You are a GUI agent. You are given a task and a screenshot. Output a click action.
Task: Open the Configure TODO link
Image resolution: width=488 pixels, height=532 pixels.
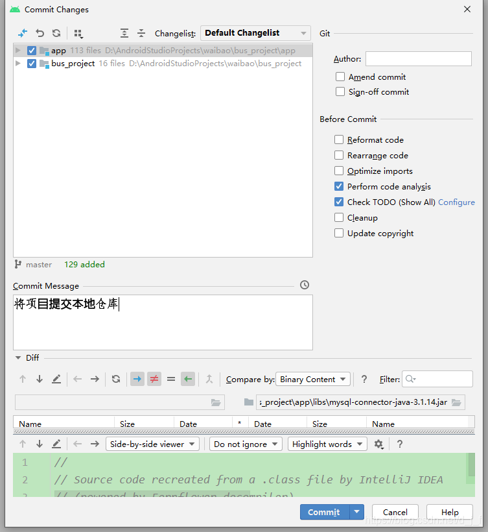456,202
